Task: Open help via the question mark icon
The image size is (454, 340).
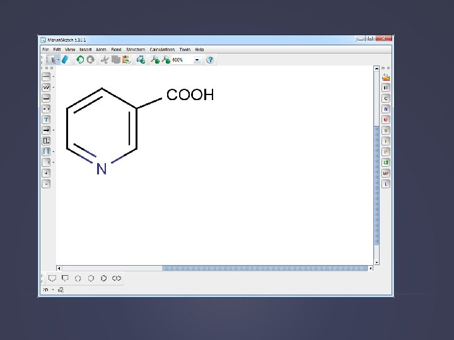Action: [x=210, y=60]
